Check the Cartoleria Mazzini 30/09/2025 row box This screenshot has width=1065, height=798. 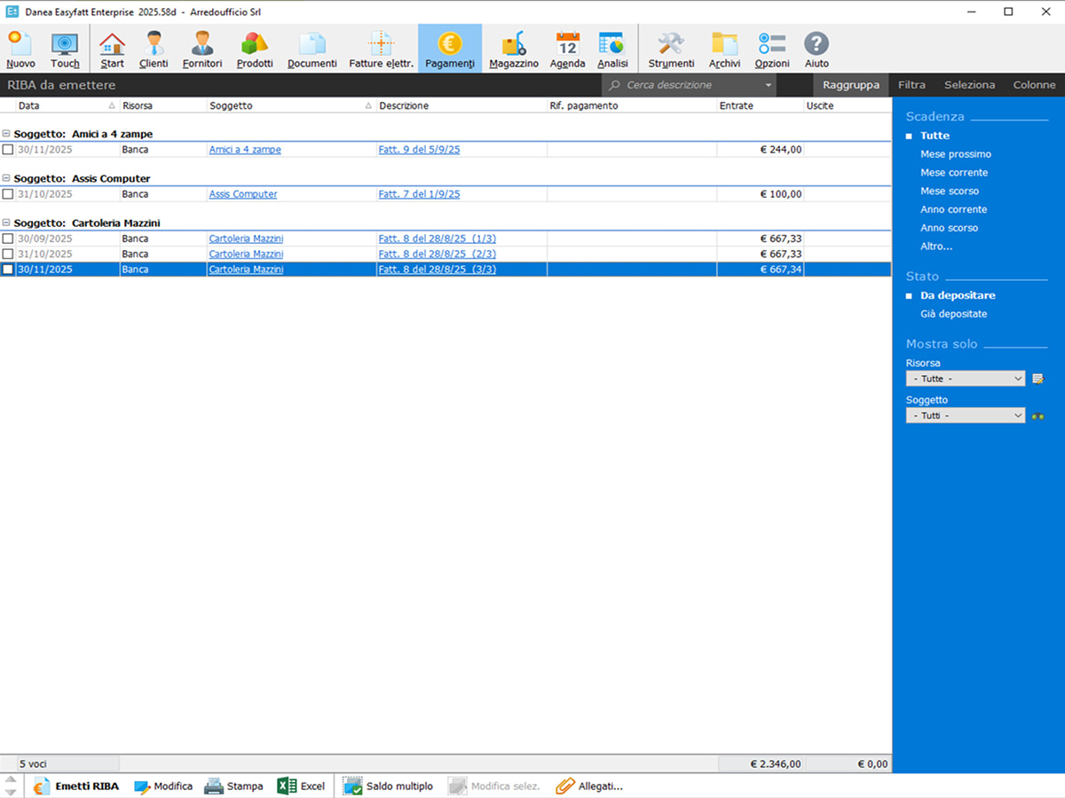click(x=8, y=239)
